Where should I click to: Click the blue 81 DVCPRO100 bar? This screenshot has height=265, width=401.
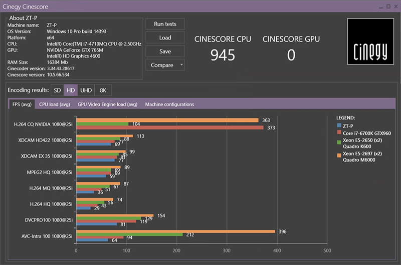pyautogui.click(x=97, y=224)
